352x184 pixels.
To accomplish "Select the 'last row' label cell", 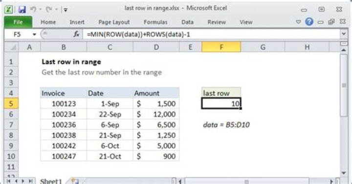I will 221,93.
